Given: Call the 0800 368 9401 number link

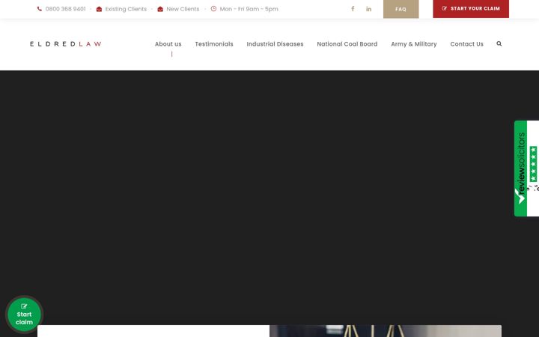Looking at the screenshot, I should tap(65, 9).
